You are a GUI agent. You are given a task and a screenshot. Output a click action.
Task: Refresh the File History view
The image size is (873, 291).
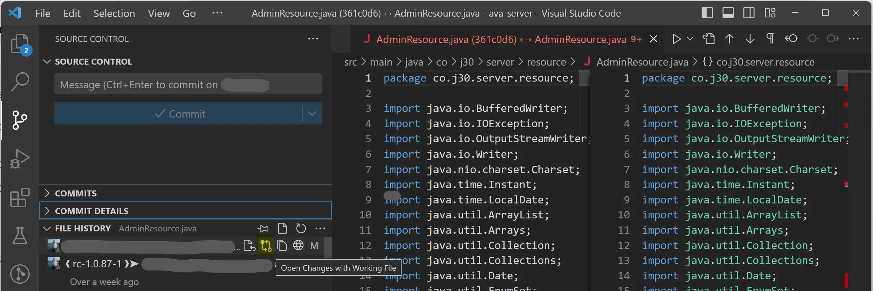pyautogui.click(x=301, y=229)
